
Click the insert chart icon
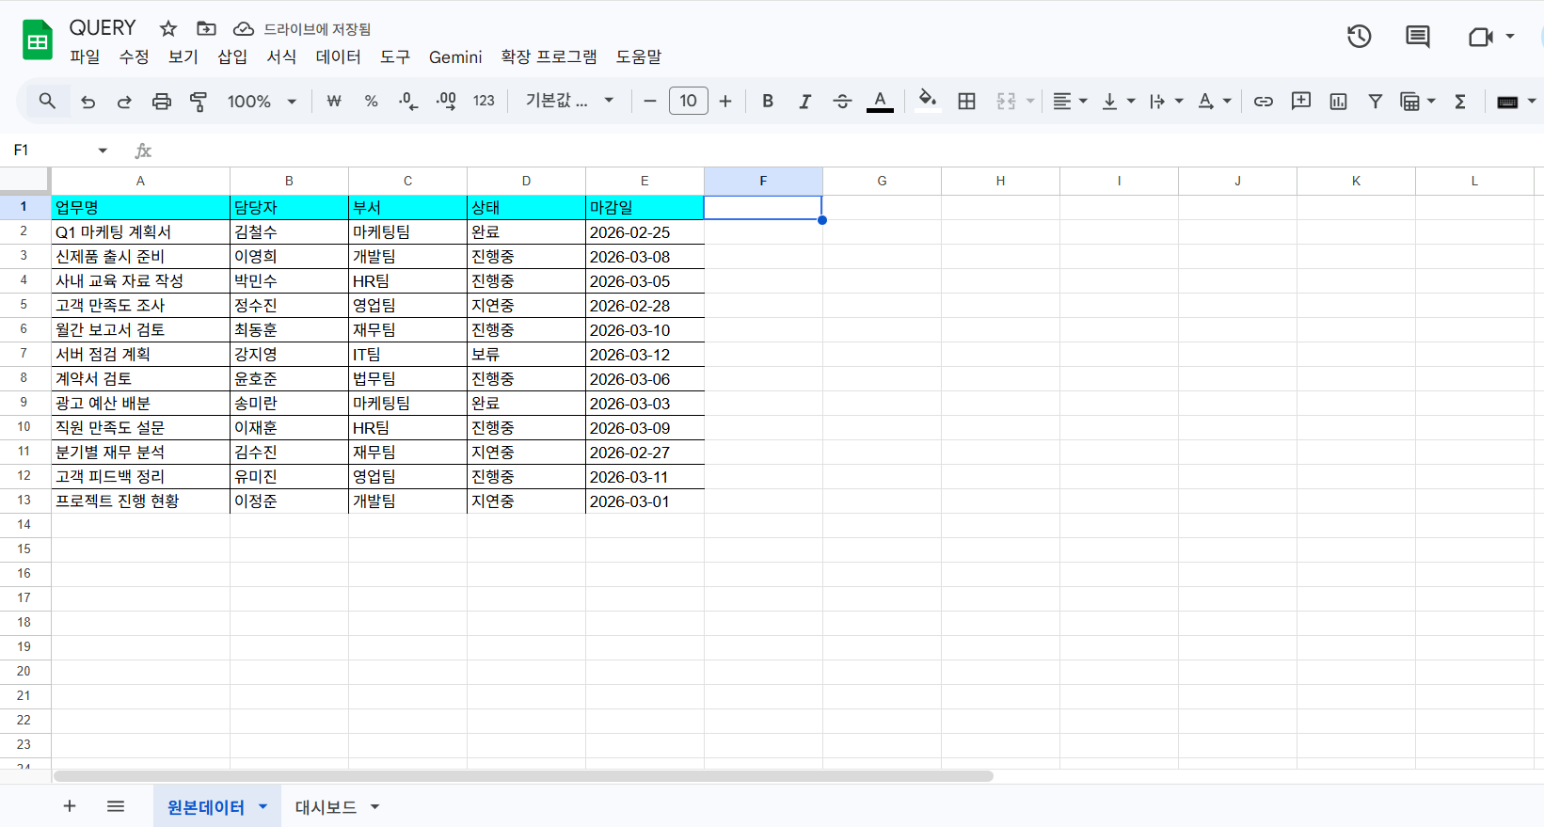click(x=1338, y=102)
